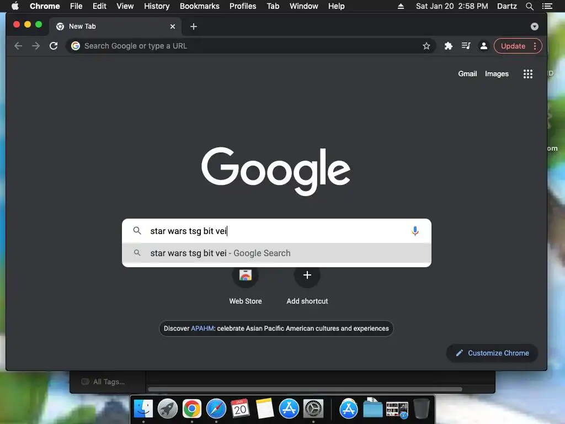Click the browser forward arrow

point(36,46)
